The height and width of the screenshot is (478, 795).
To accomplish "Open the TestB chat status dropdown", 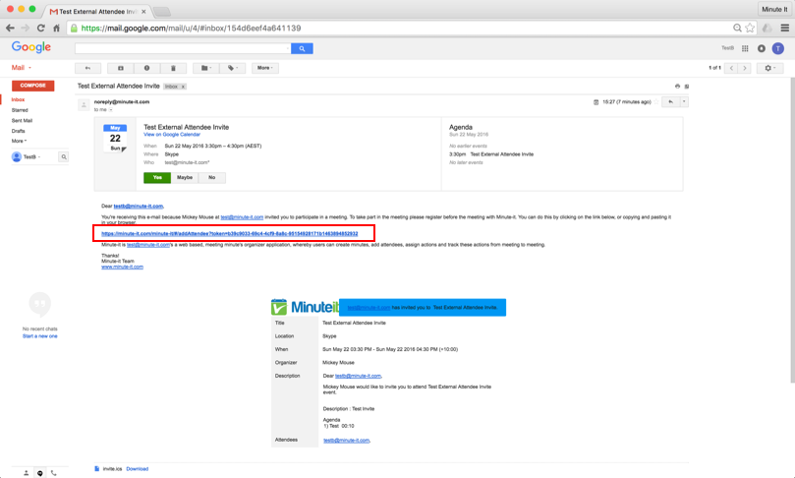I will [32, 156].
